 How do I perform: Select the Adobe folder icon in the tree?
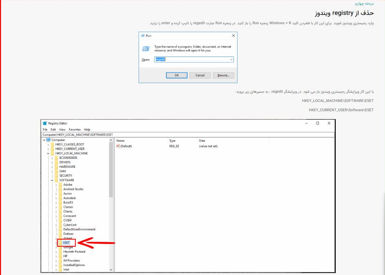(x=60, y=184)
